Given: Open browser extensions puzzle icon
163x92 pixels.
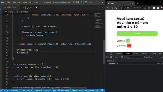Looking at the screenshot, I should pos(154,8).
